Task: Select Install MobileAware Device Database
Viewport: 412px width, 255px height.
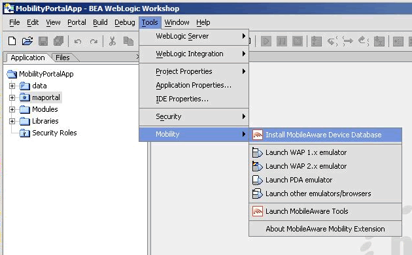Action: [325, 135]
